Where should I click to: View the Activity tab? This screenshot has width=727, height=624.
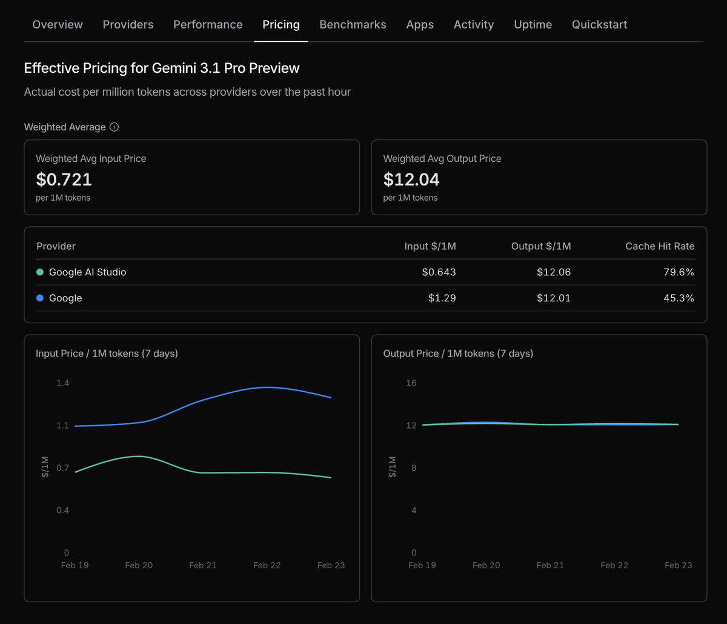pyautogui.click(x=473, y=25)
